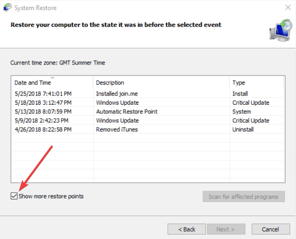Close the System Restore dialog
Screen dimensions: 296x239
288,8
